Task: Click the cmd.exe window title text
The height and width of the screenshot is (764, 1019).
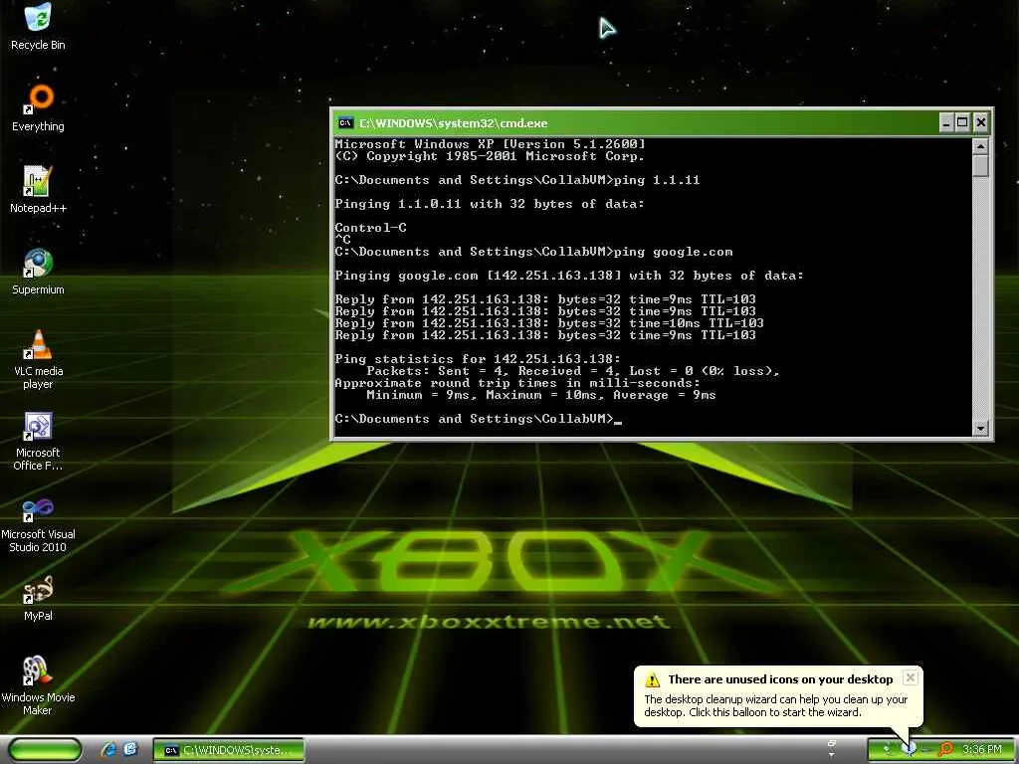Action: click(x=454, y=122)
